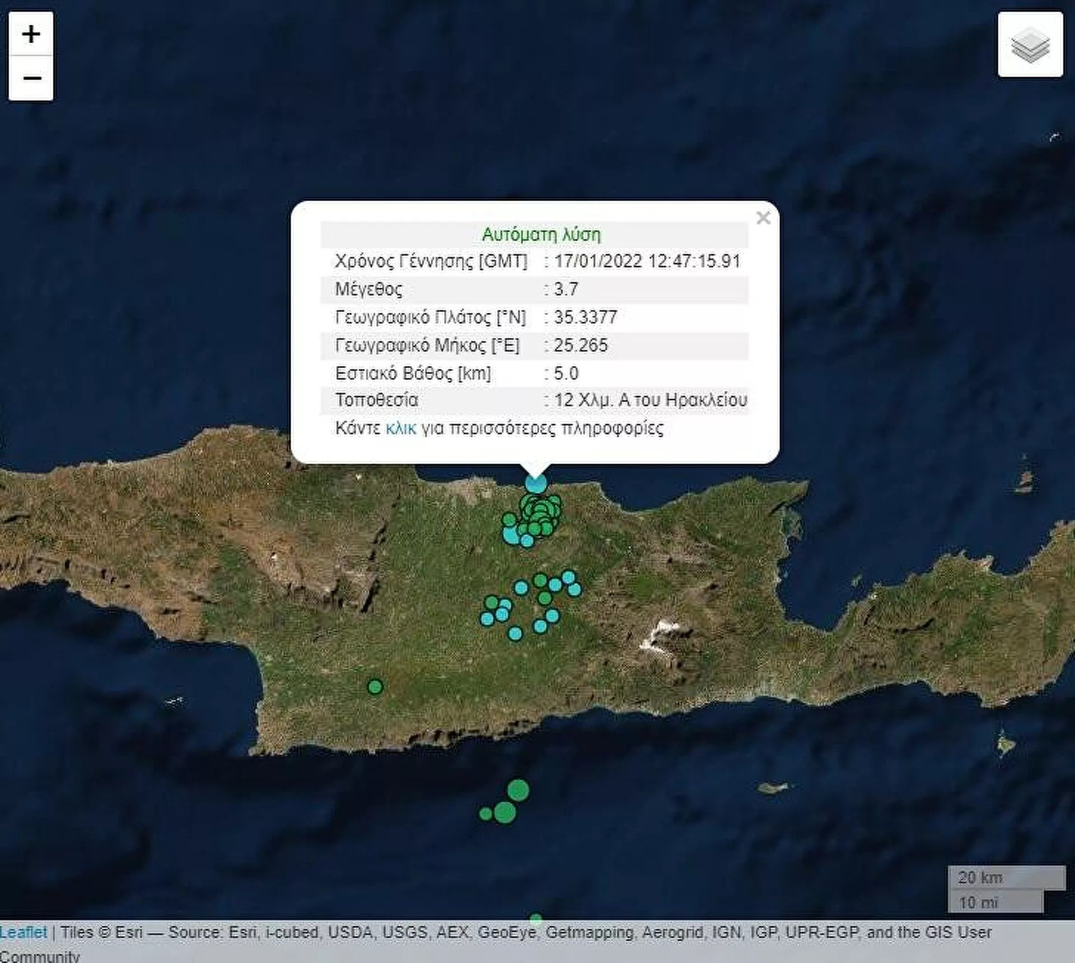Screen dimensions: 1075x963
Task: Click the Αυτόματη λύση popup header
Action: pos(541,234)
